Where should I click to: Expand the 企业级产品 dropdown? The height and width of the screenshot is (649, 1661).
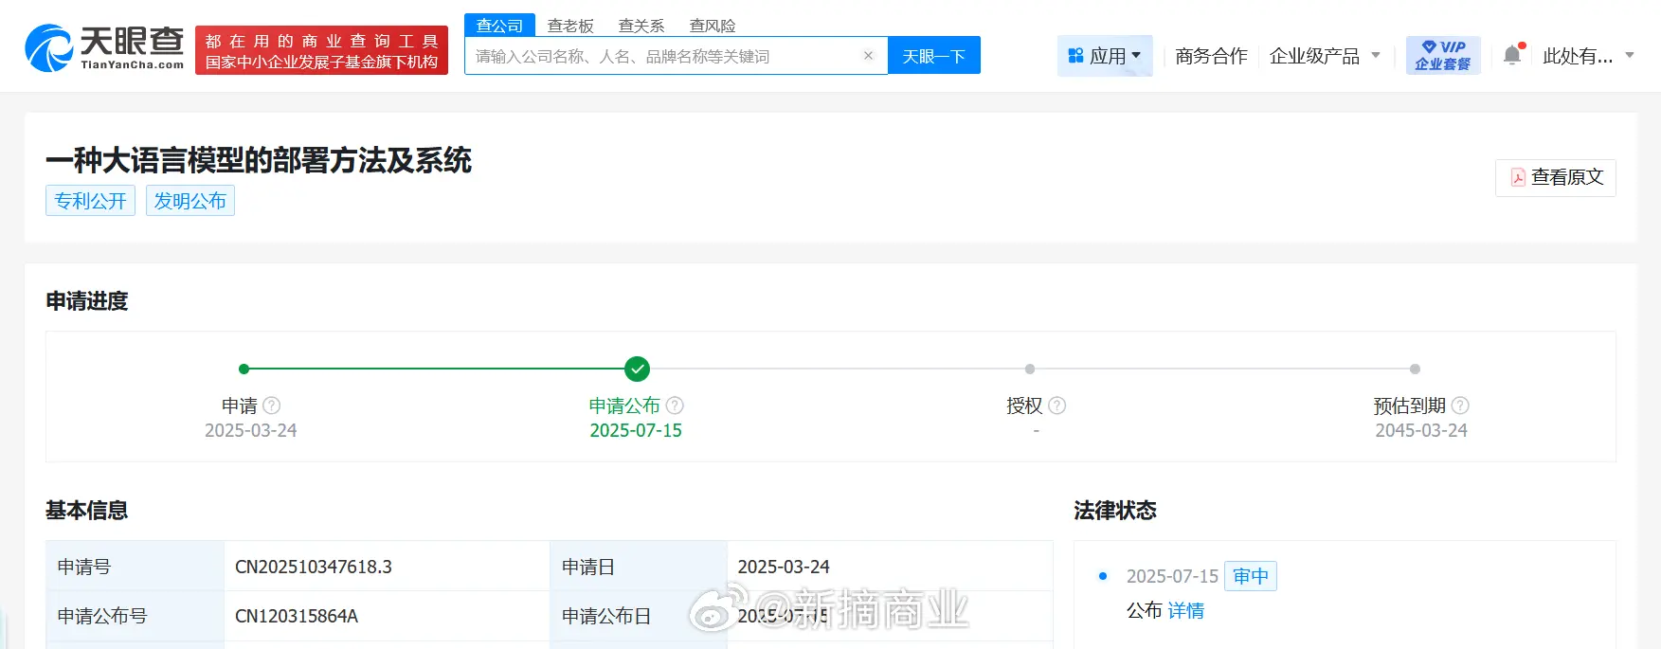tap(1325, 56)
